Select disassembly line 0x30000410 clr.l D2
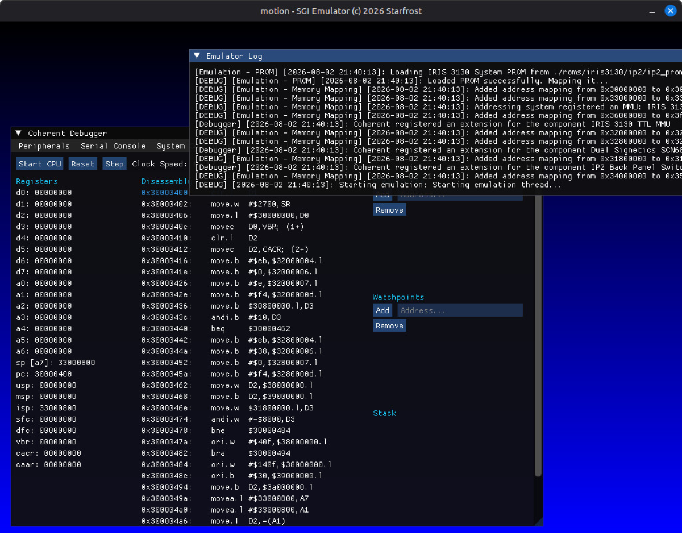682x533 pixels. pyautogui.click(x=199, y=238)
